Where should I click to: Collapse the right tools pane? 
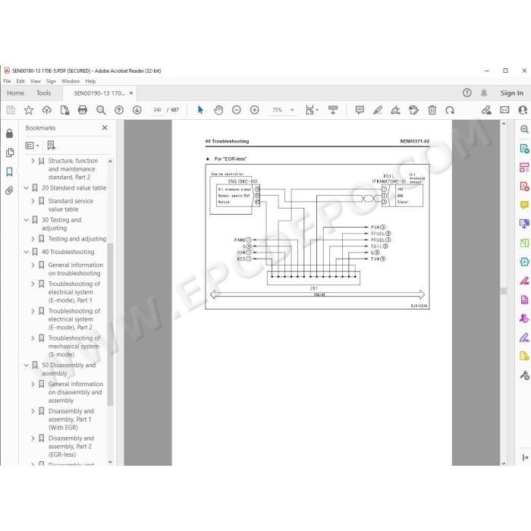525,457
